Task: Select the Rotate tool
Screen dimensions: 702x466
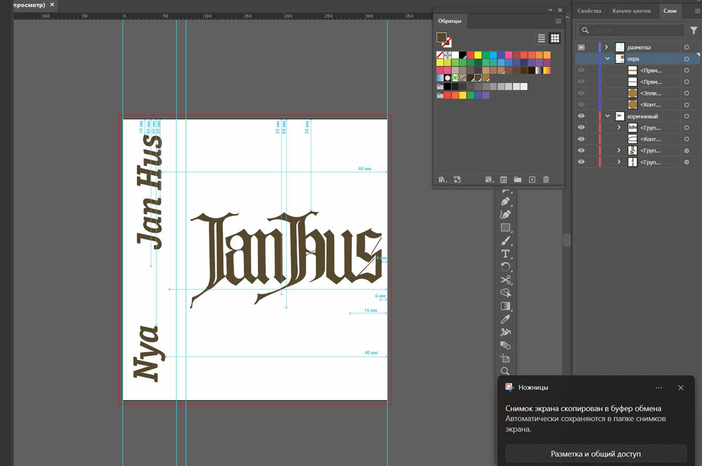Action: pyautogui.click(x=506, y=267)
